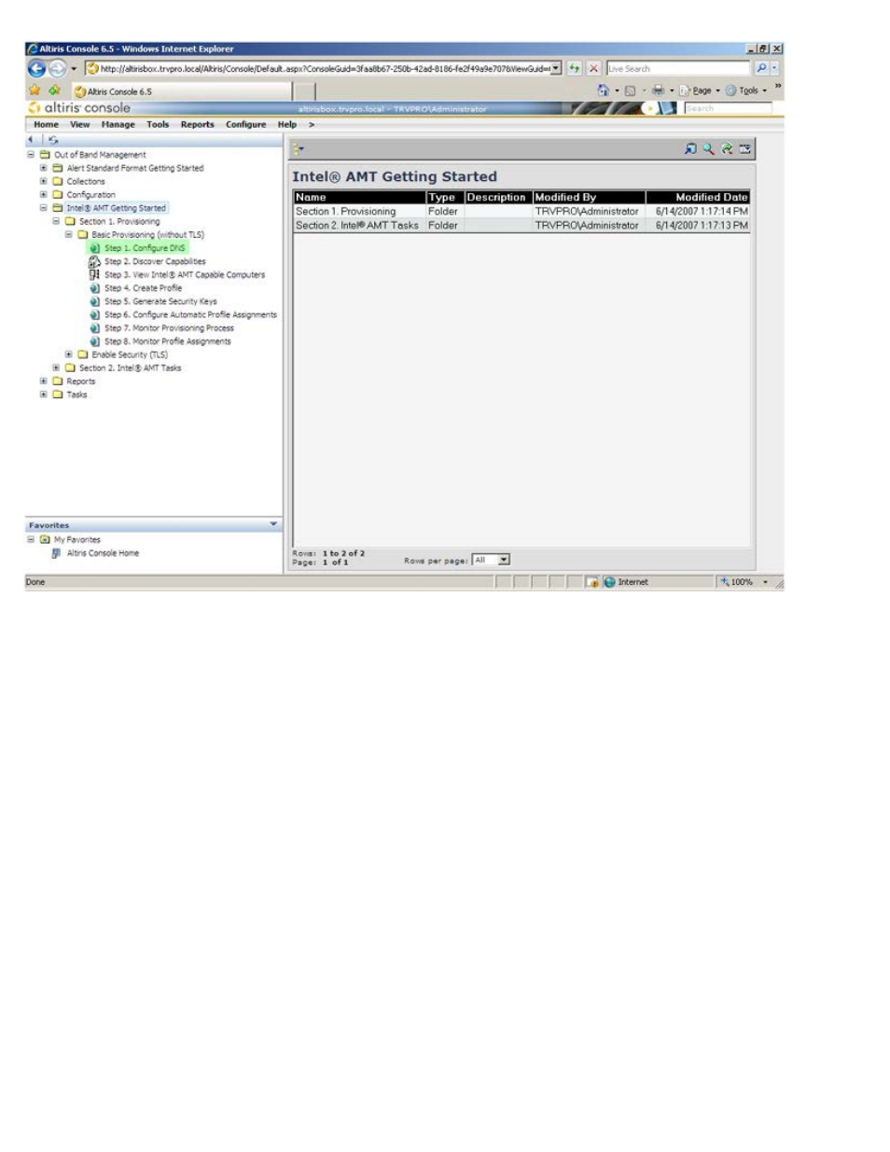Open the Configure menu
The width and height of the screenshot is (890, 1152).
(x=245, y=124)
